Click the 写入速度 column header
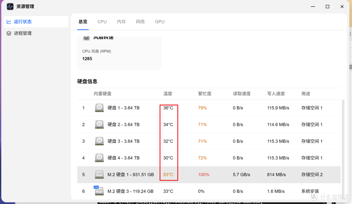The image size is (352, 204). click(x=276, y=94)
